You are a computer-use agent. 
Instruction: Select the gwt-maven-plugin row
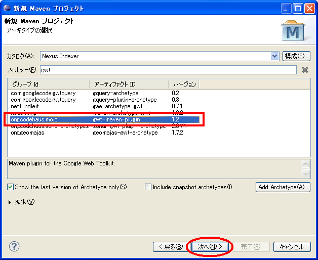[105, 119]
